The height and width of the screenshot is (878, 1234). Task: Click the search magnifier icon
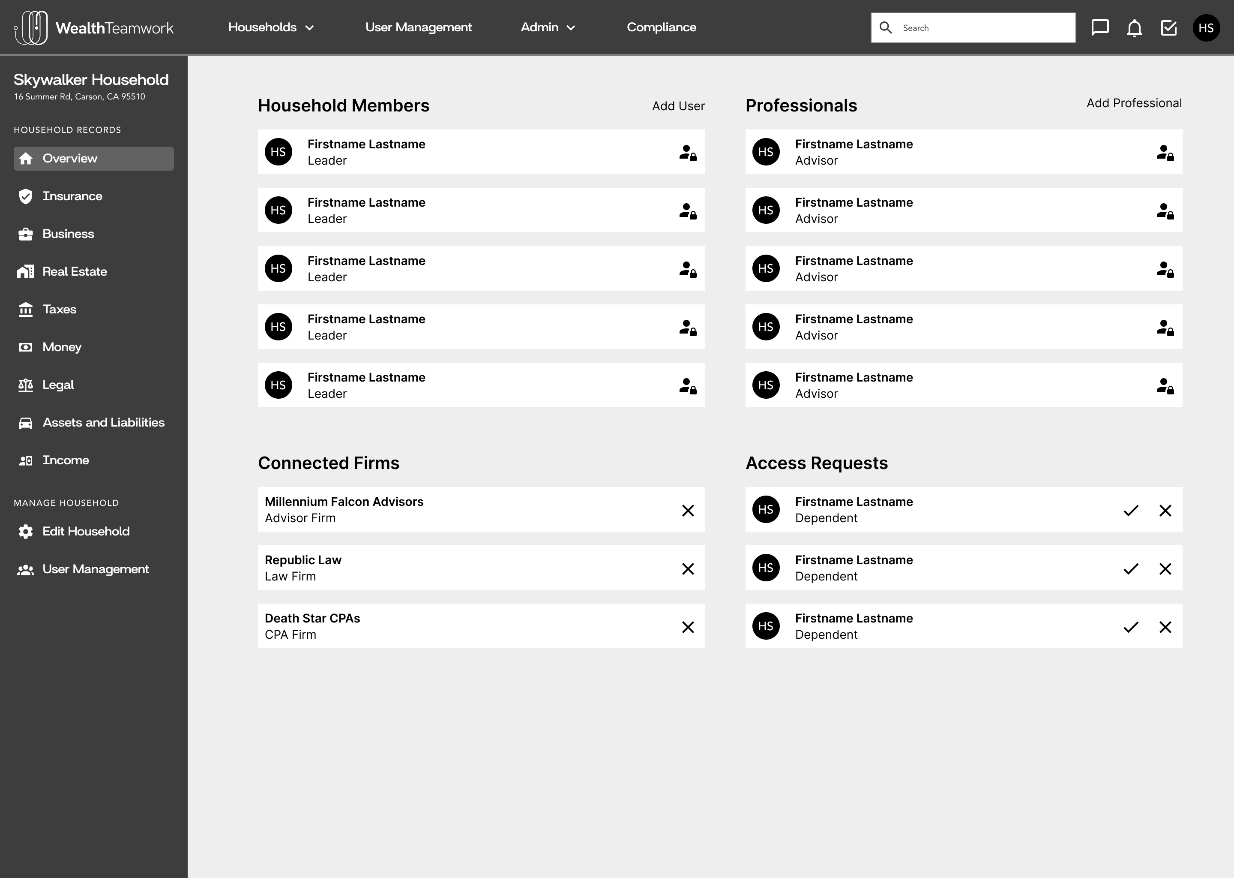(x=886, y=27)
